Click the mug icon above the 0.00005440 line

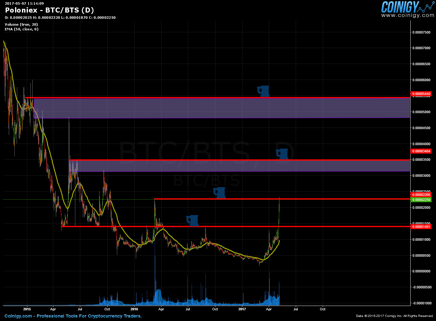point(263,91)
